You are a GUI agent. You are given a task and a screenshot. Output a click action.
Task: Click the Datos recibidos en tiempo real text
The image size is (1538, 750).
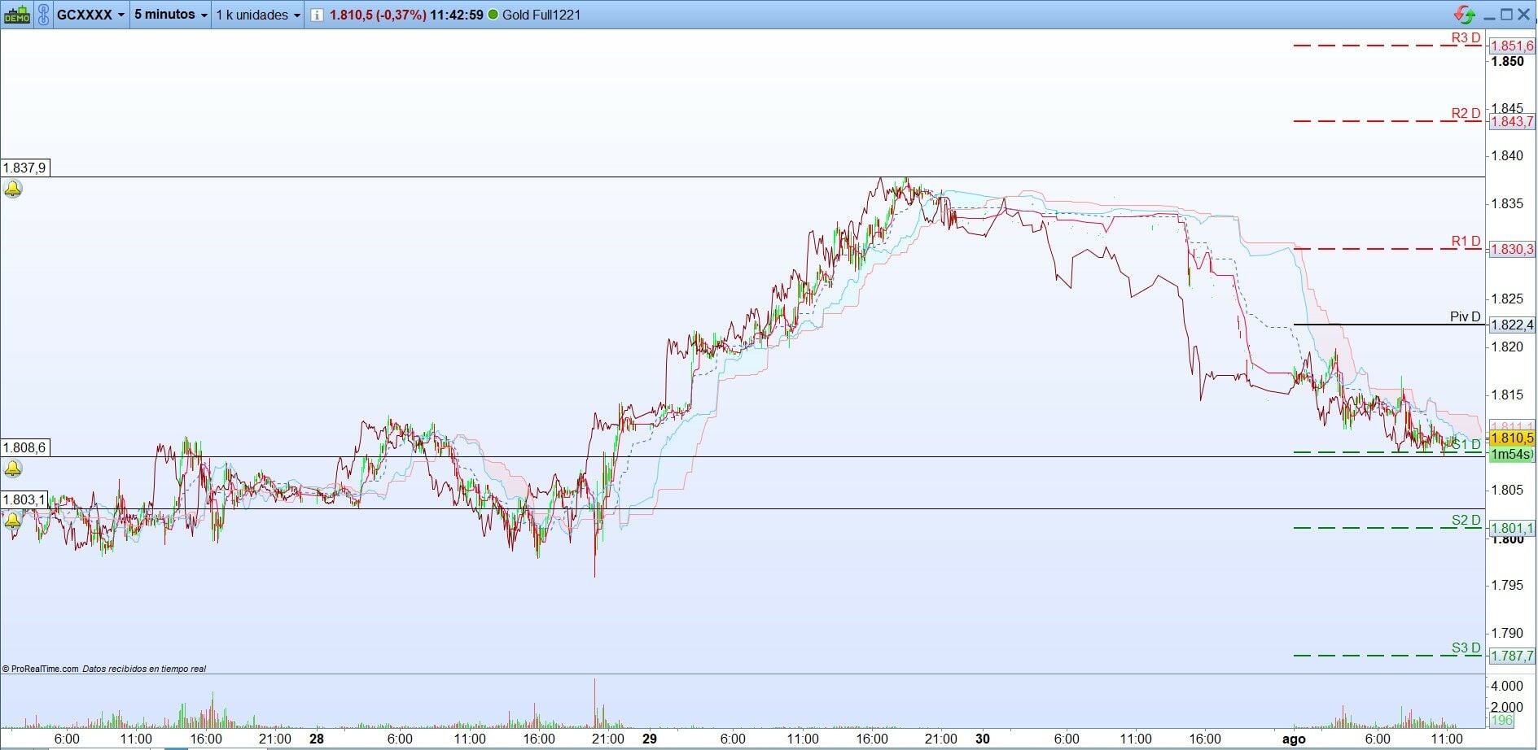[145, 669]
